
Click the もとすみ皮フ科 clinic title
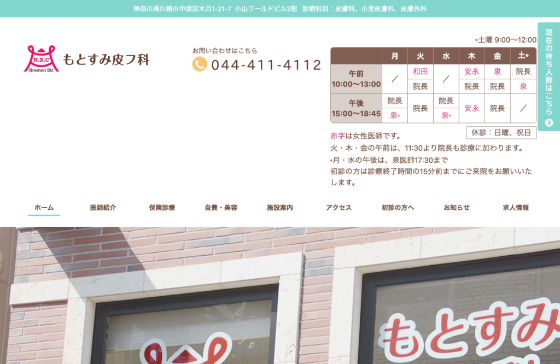tap(106, 59)
